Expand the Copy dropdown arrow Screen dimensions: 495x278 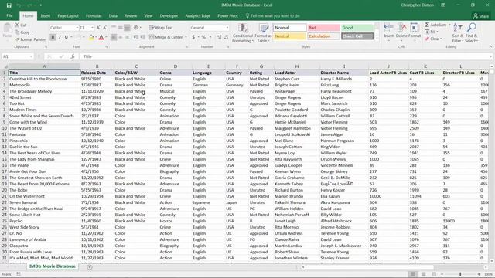(32, 32)
